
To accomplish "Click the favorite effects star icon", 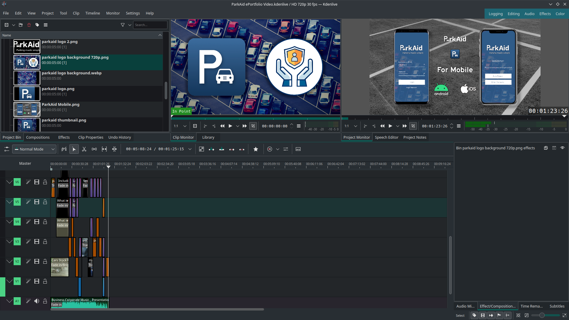I will tap(256, 149).
